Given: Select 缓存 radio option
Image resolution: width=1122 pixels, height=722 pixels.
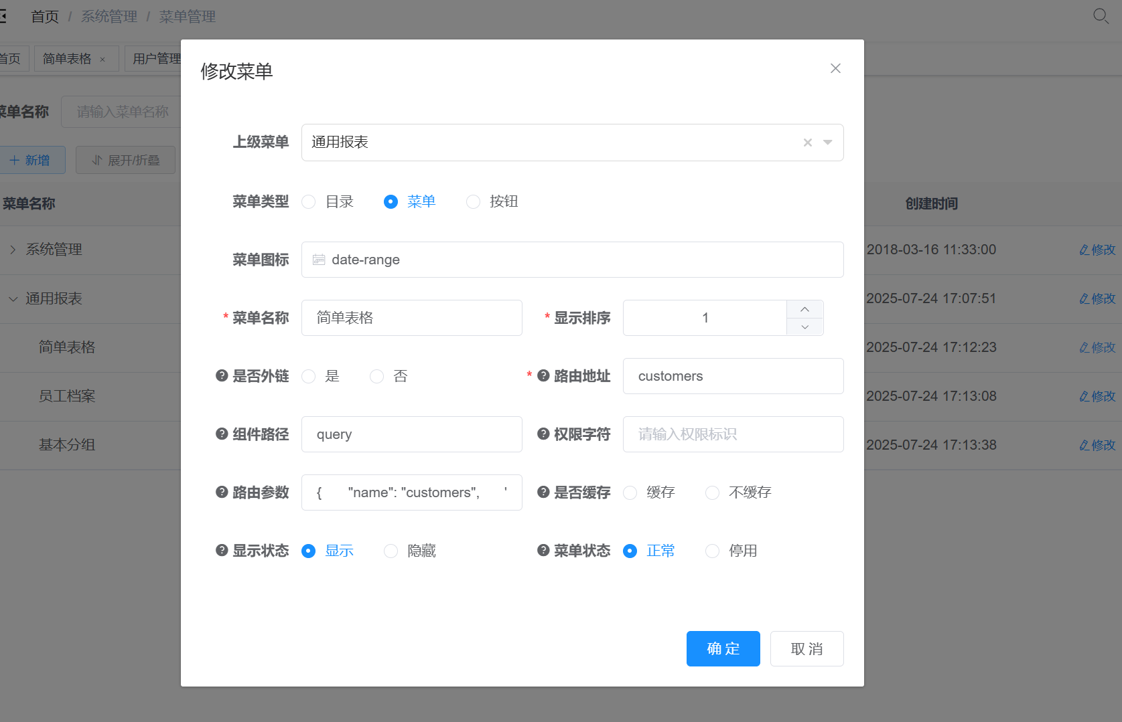Looking at the screenshot, I should click(x=630, y=492).
